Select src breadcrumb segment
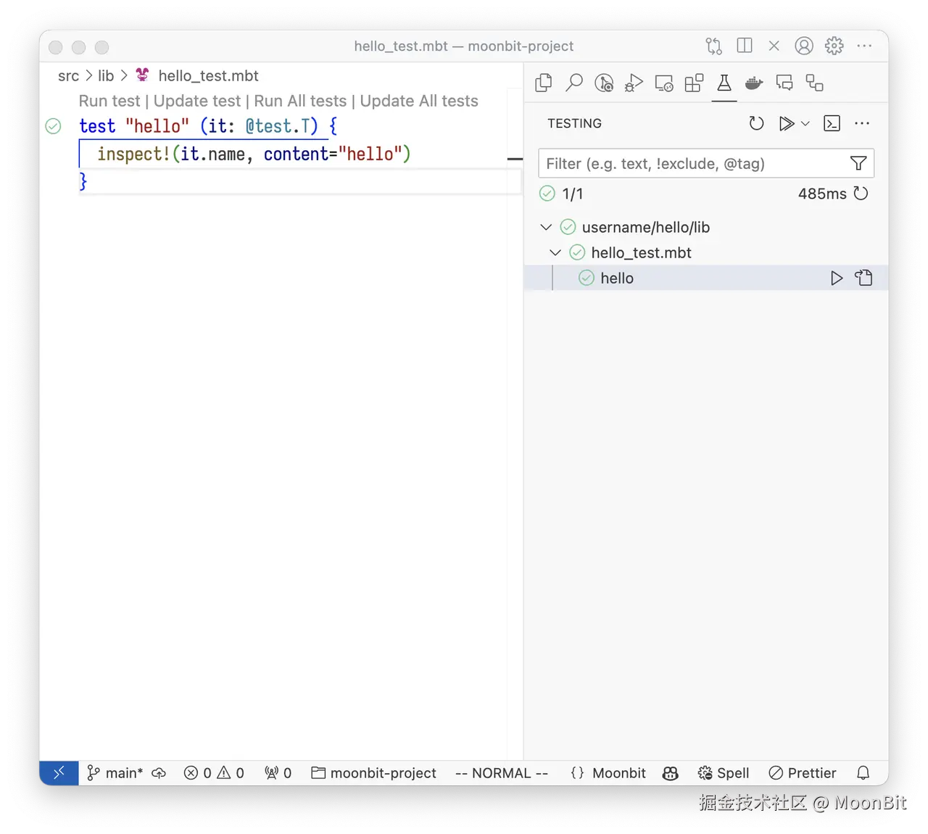Image resolution: width=928 pixels, height=834 pixels. point(68,75)
